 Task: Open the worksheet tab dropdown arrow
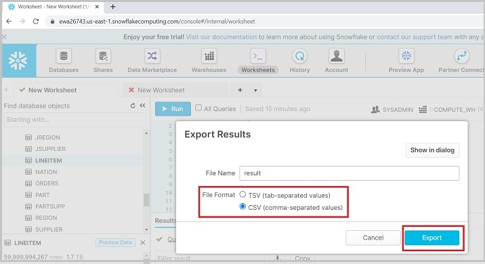(255, 90)
